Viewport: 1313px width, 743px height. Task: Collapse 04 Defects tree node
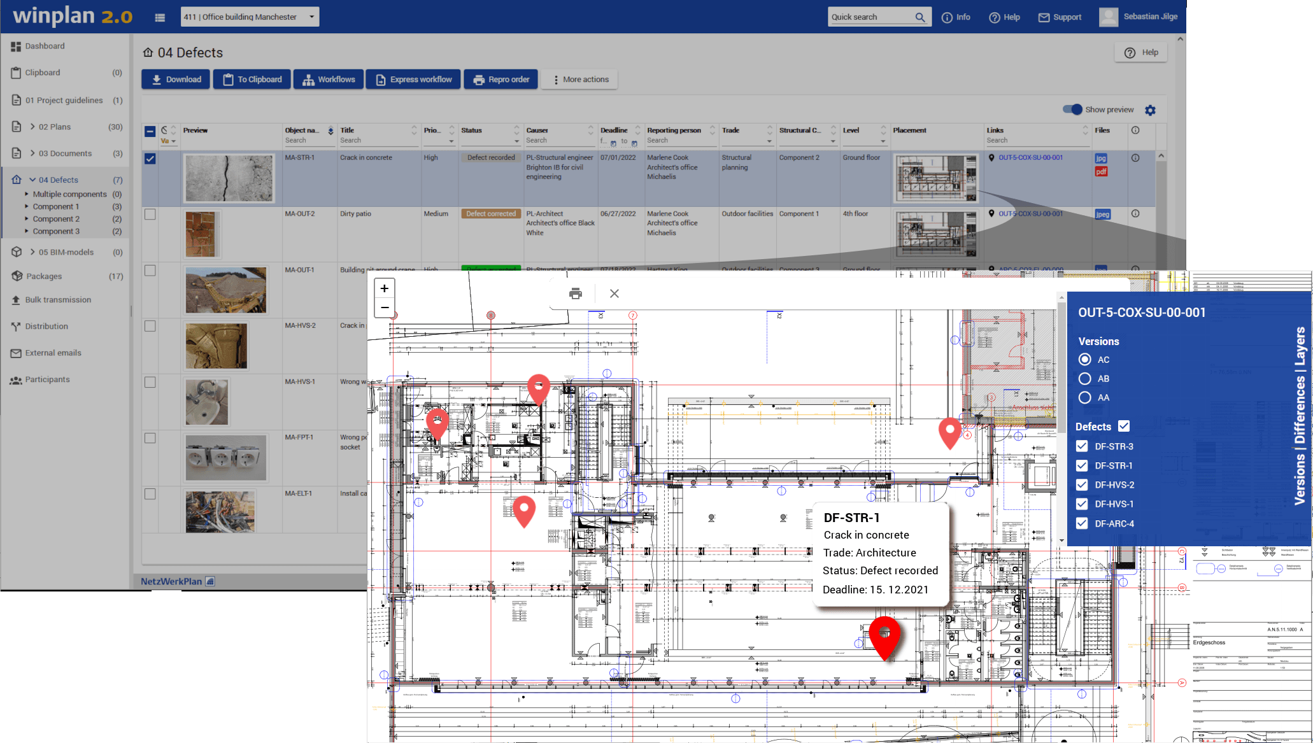click(32, 180)
